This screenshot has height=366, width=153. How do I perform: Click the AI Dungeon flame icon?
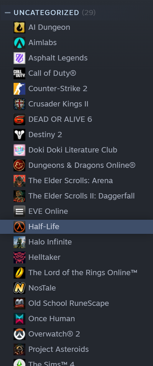click(19, 27)
